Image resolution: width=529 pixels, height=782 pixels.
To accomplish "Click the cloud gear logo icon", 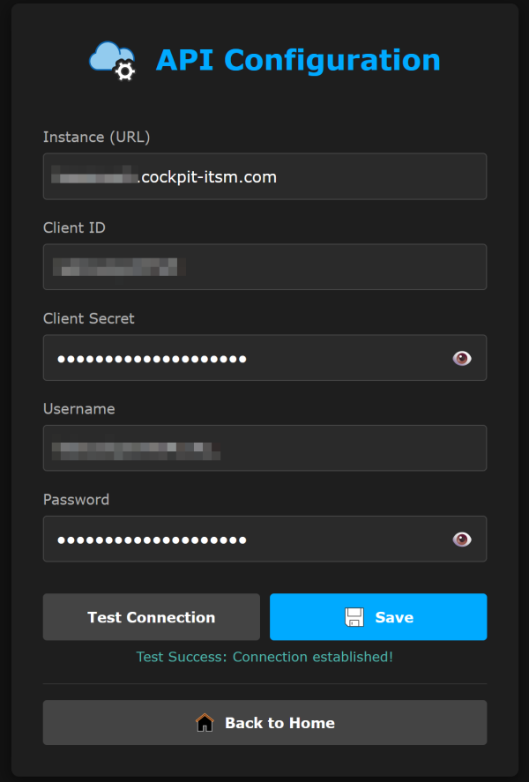I will [112, 61].
